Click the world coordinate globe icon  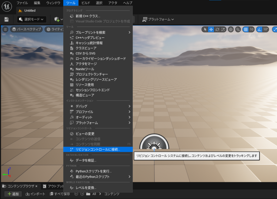pyautogui.click(x=231, y=29)
